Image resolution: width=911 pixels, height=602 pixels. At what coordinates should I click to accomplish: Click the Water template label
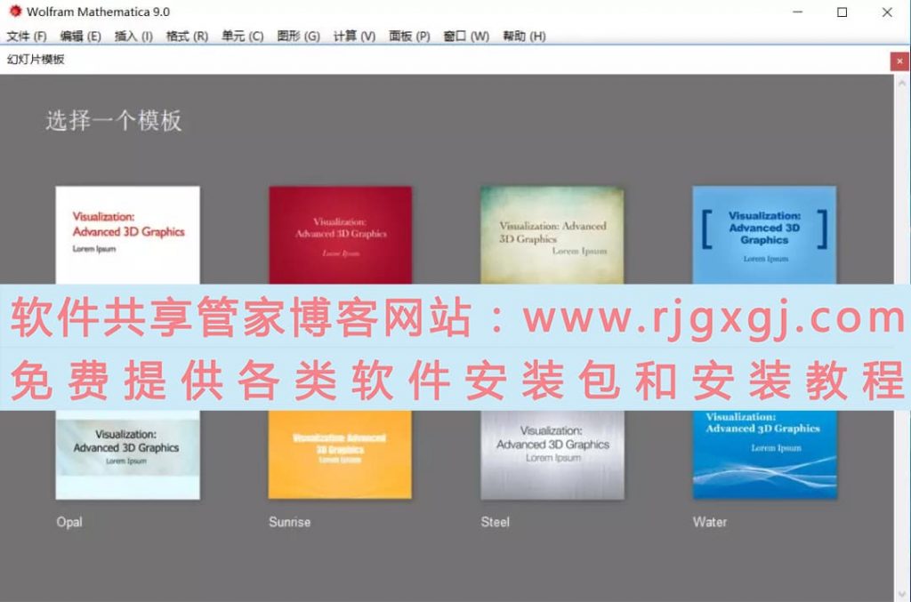coord(709,522)
